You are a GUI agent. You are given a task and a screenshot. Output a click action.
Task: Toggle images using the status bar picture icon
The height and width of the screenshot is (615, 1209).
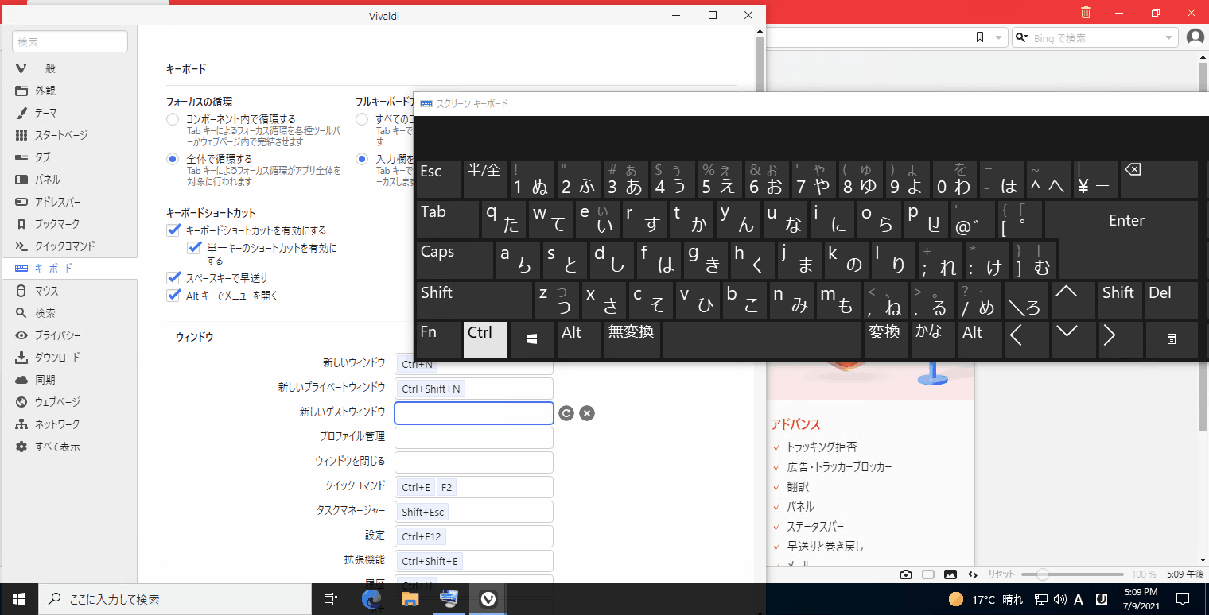(x=950, y=574)
